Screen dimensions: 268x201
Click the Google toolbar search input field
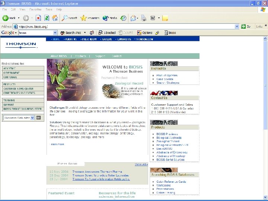(x=36, y=33)
